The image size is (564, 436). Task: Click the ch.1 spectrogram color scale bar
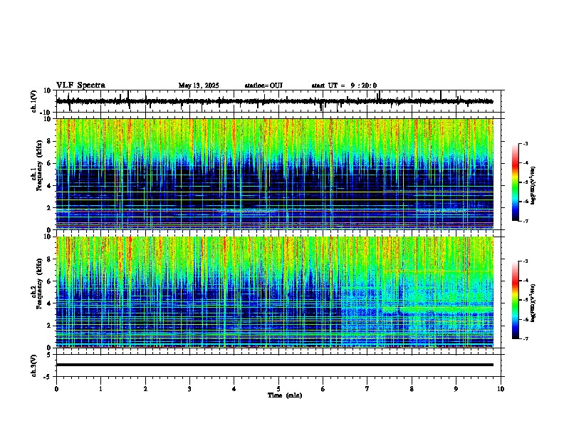[x=516, y=182]
